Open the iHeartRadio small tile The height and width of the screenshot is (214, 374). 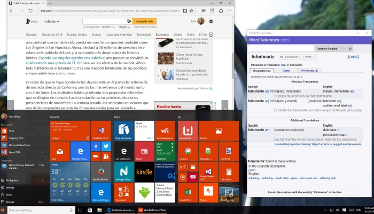[x=193, y=177]
